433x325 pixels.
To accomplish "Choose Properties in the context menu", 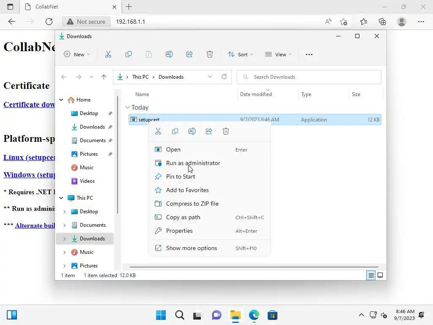I will [x=209, y=231].
